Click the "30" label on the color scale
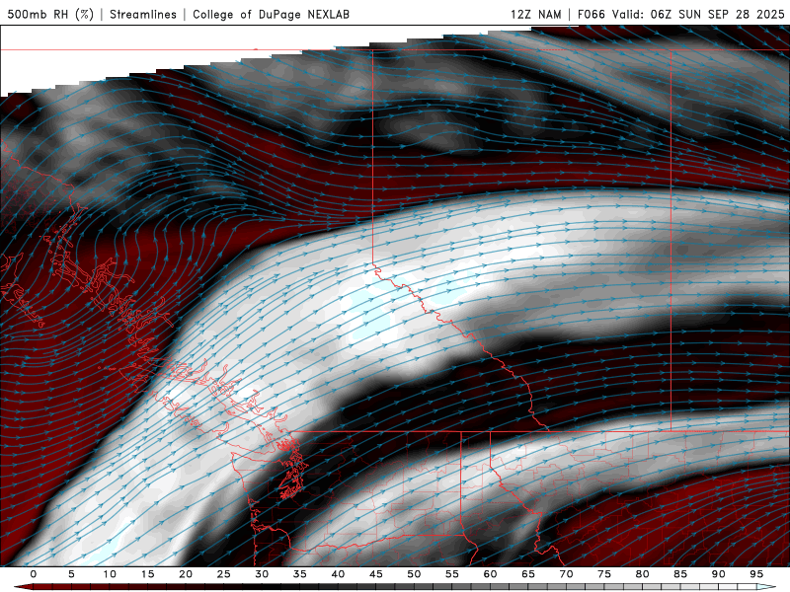 pyautogui.click(x=262, y=574)
